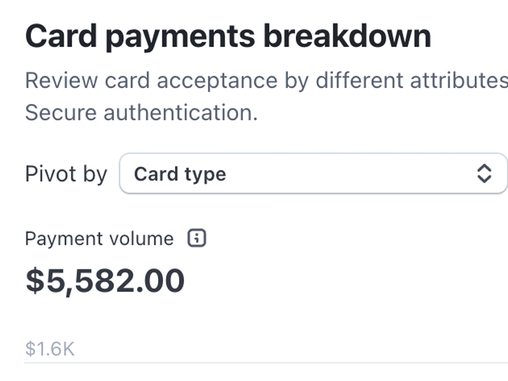Click the word 'authentication' in the subtitle

(179, 113)
